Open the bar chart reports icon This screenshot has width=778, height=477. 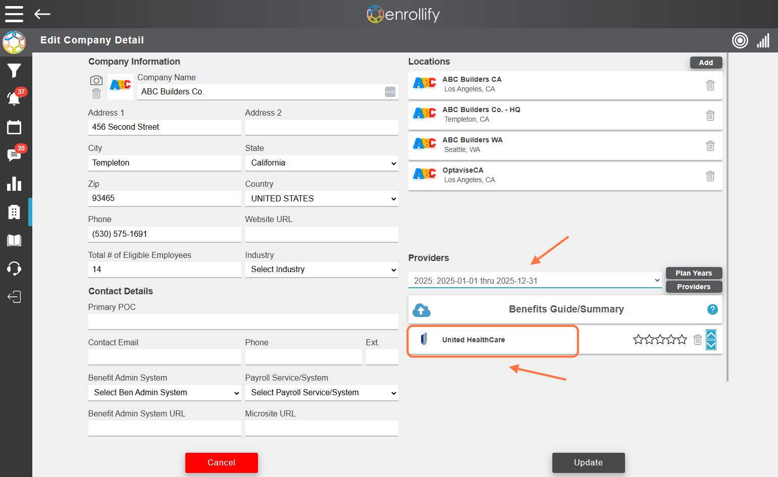pyautogui.click(x=14, y=184)
